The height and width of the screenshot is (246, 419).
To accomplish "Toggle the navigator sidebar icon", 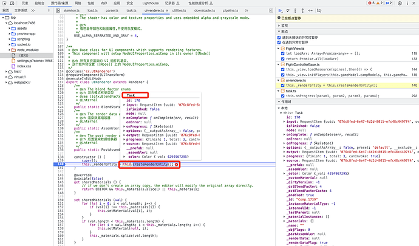I will 58,10.
